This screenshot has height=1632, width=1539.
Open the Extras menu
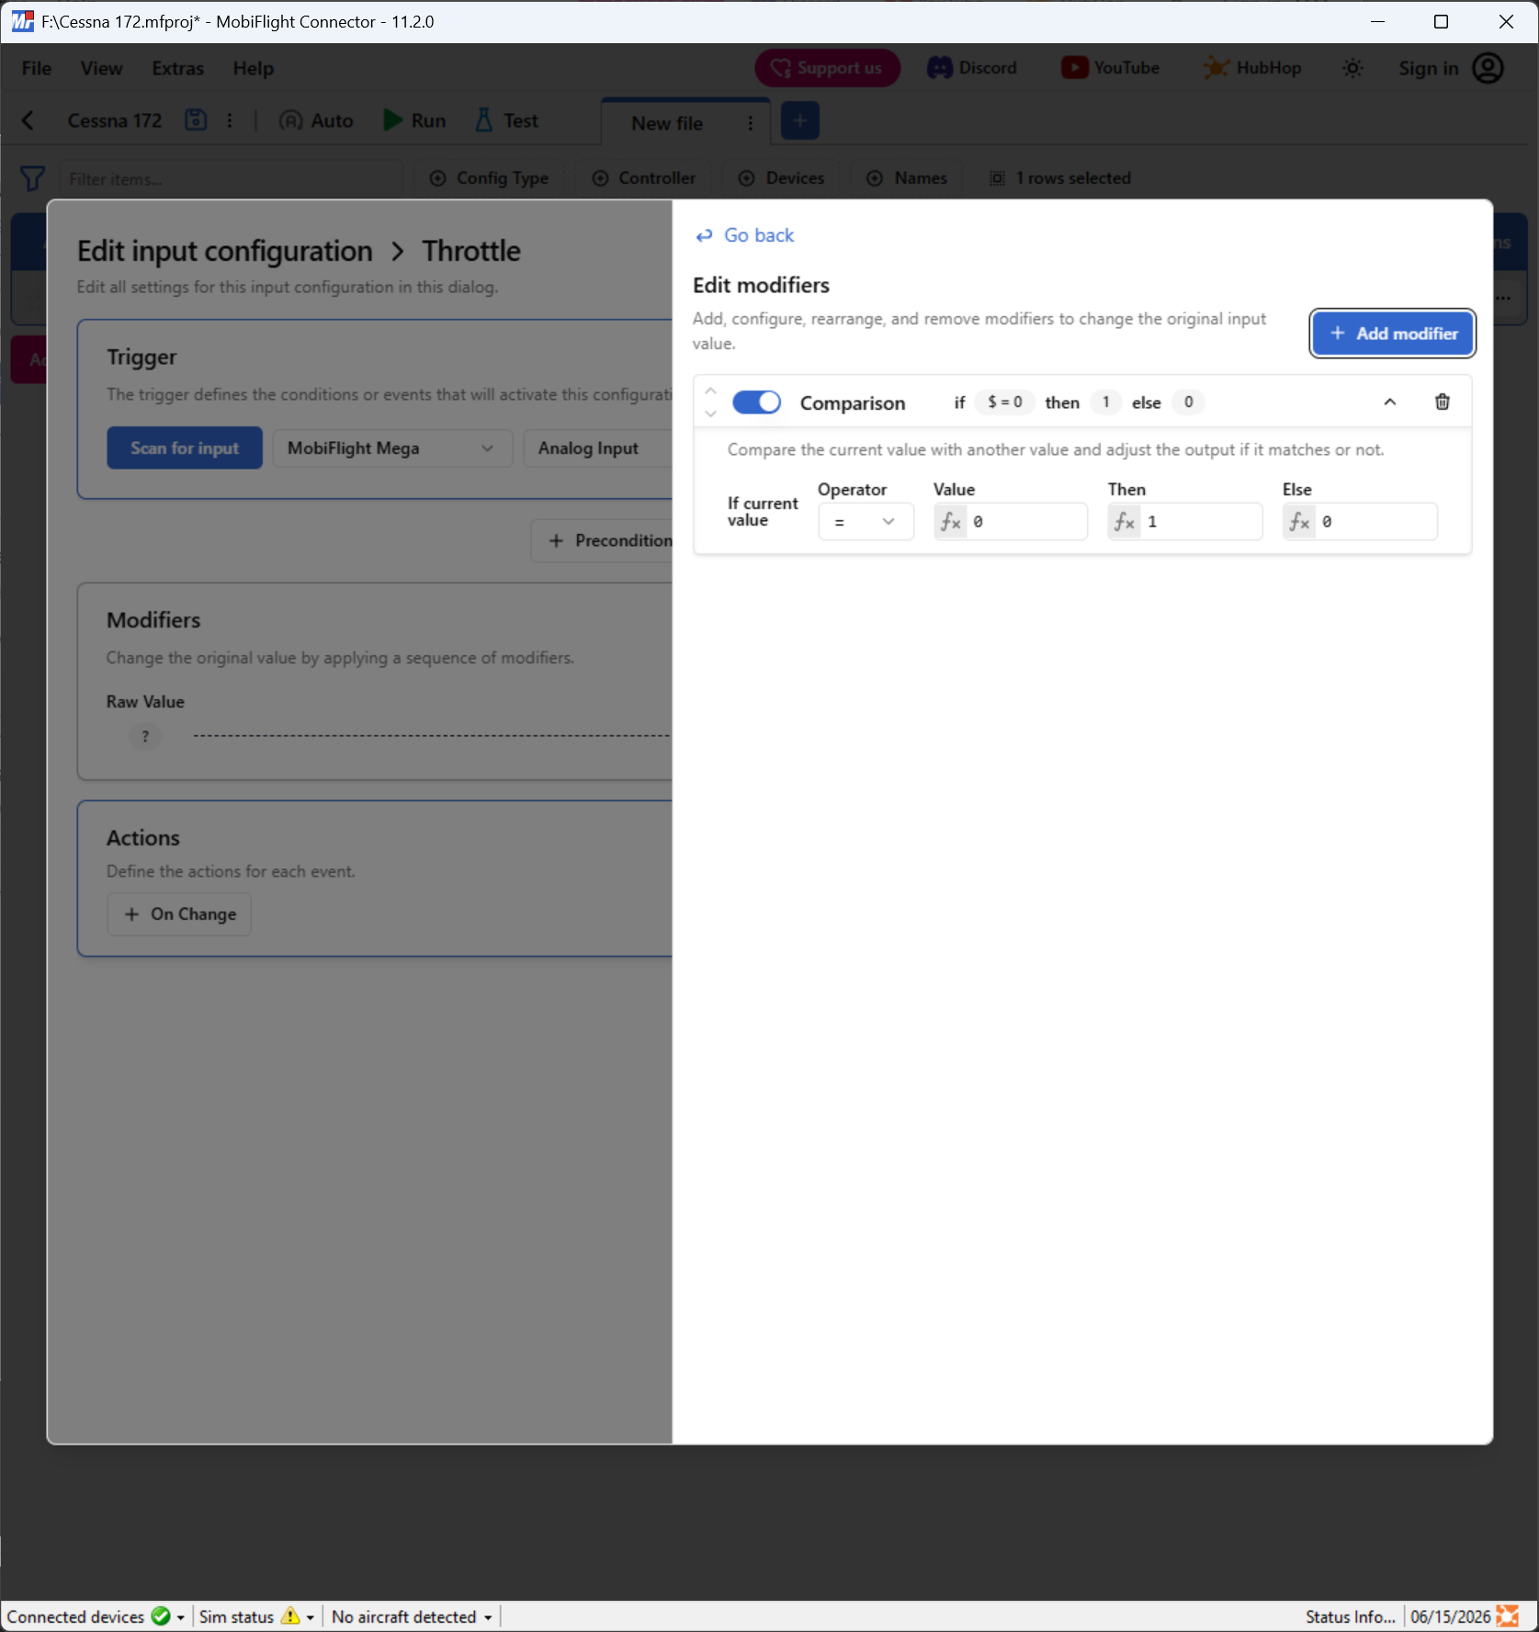[x=178, y=69]
